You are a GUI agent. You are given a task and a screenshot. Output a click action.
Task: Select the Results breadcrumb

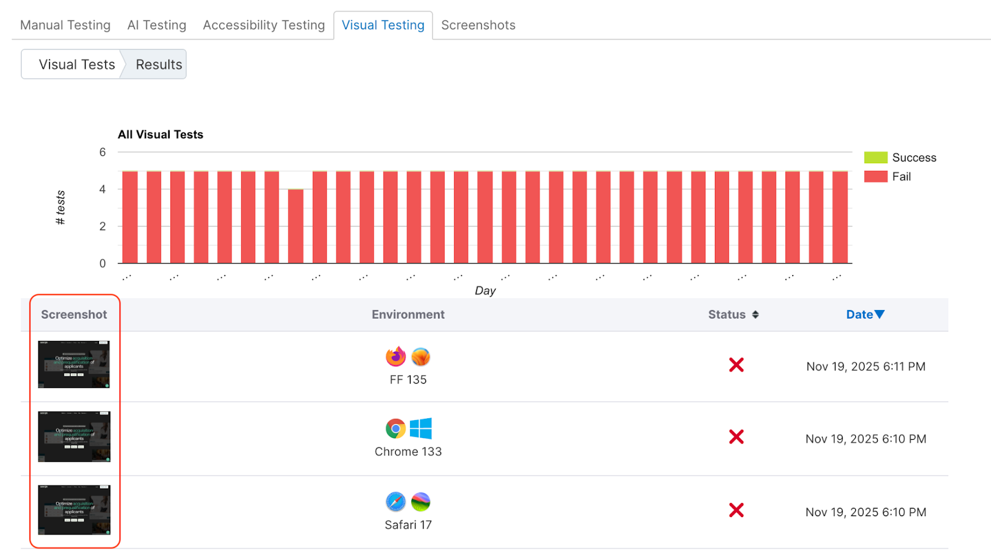(x=159, y=64)
